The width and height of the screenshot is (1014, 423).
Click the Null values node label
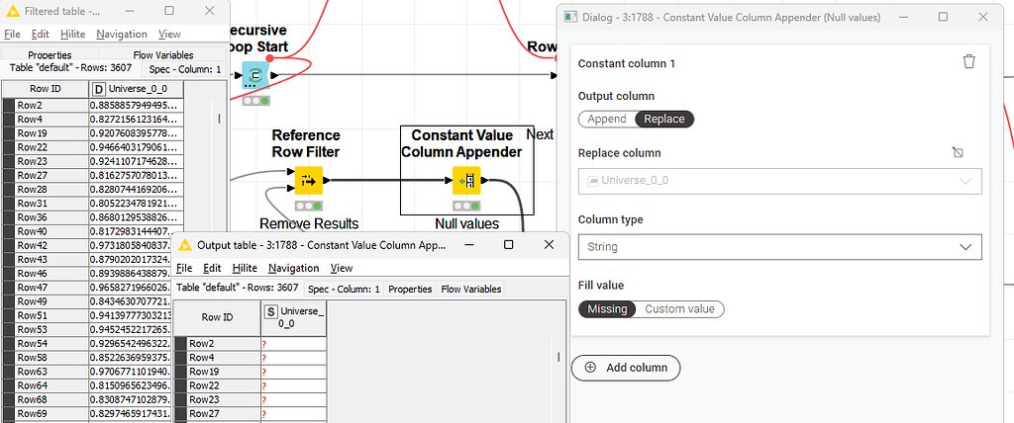pyautogui.click(x=466, y=224)
